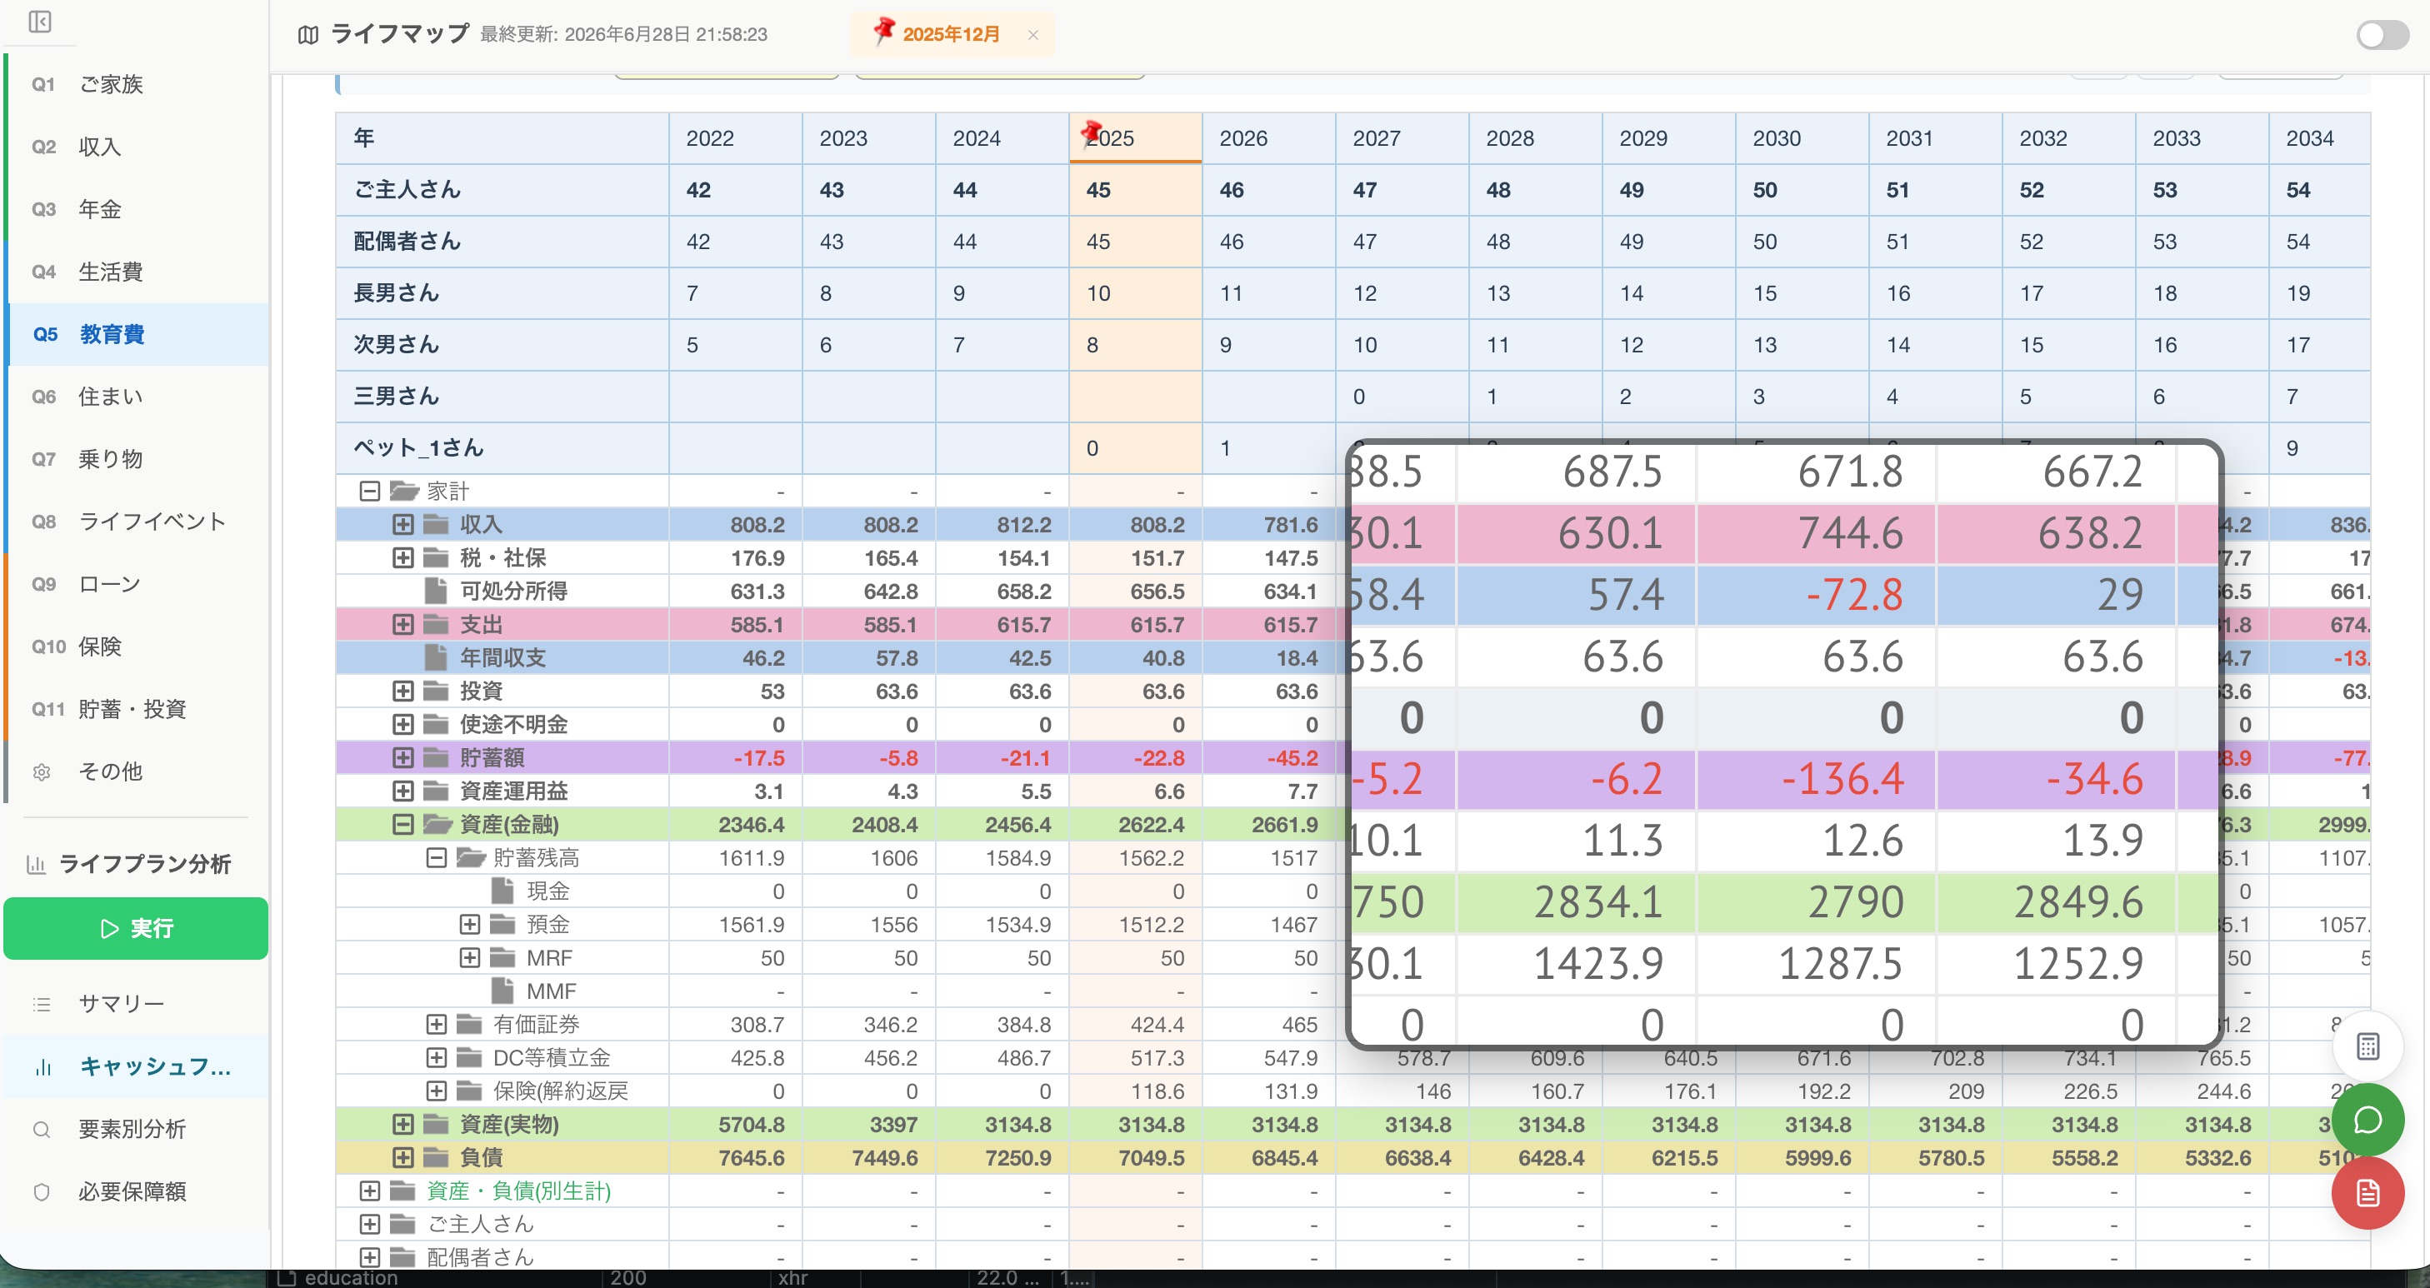This screenshot has width=2430, height=1288.
Task: Collapse the sidebar panel icon
Action: tap(41, 22)
